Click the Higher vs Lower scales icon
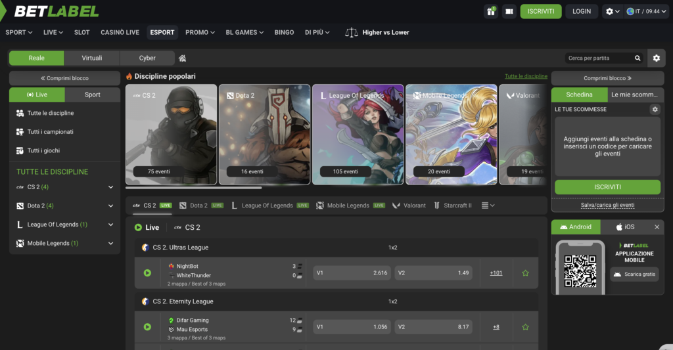 click(x=352, y=32)
